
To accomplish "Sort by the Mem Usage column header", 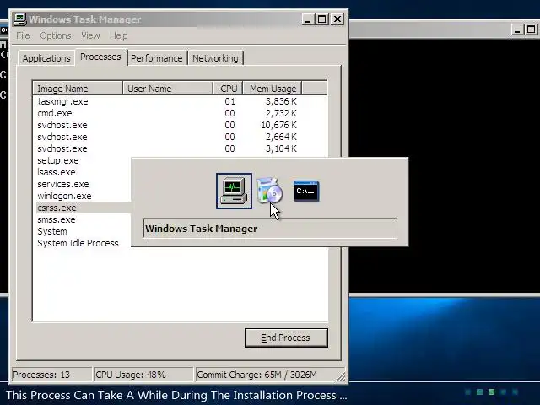I will point(273,89).
